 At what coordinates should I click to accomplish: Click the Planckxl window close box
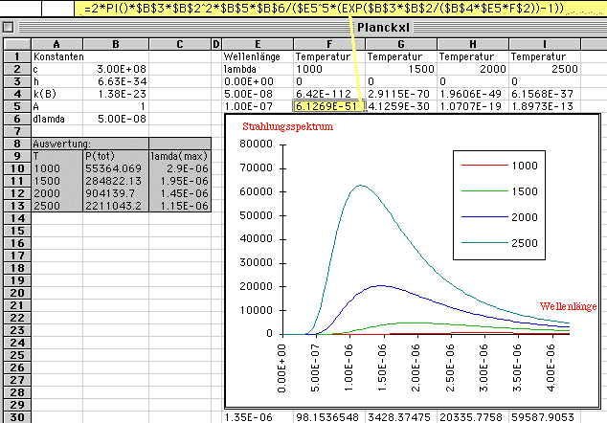8,27
